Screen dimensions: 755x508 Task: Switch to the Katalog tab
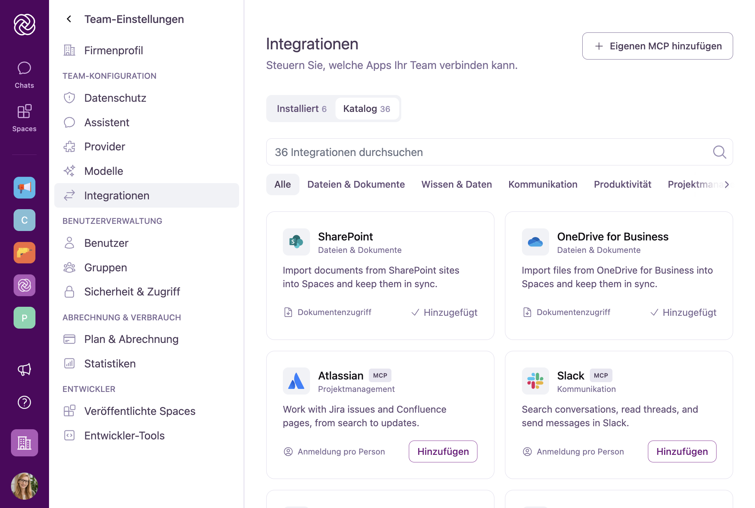(x=367, y=109)
